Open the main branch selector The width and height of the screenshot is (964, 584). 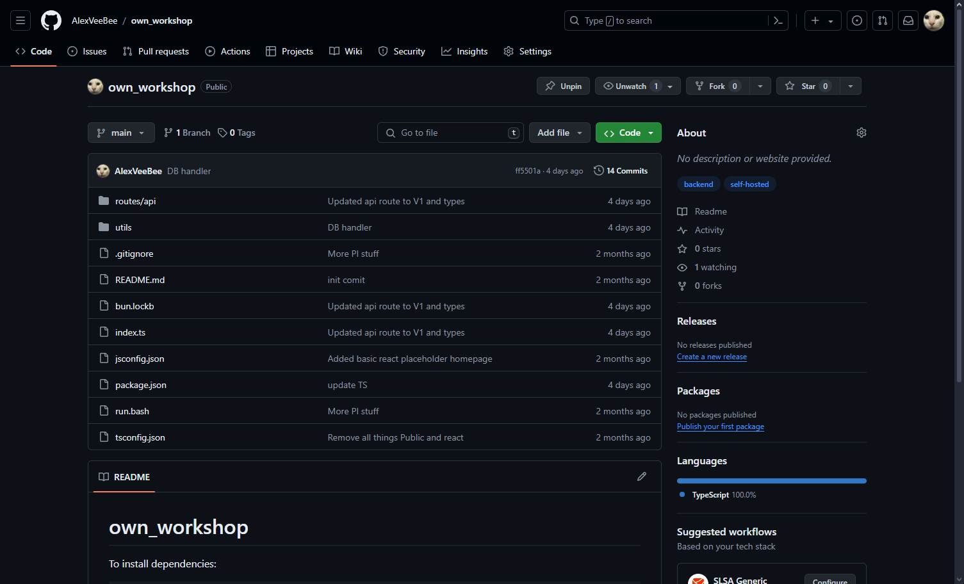pyautogui.click(x=121, y=133)
